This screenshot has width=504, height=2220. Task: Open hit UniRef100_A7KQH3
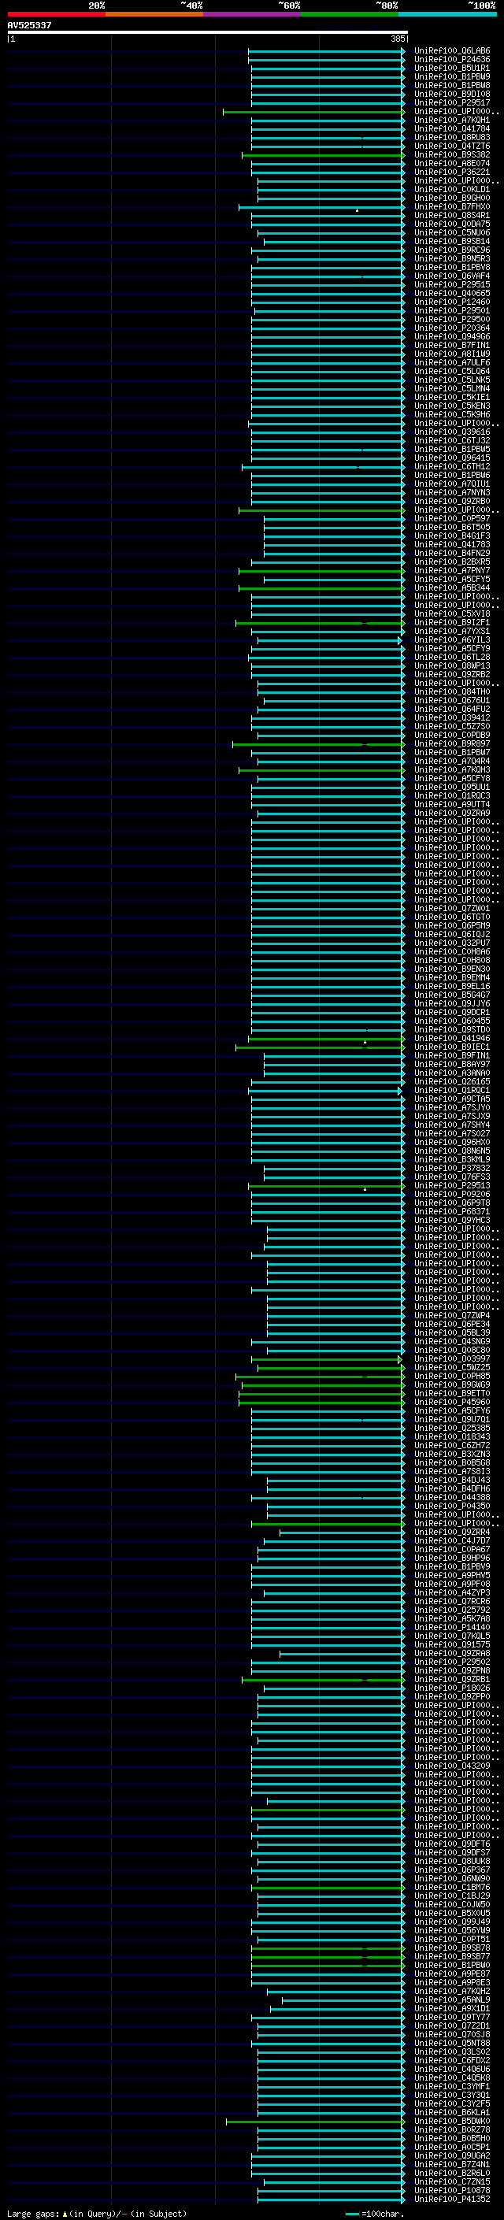coord(452,769)
